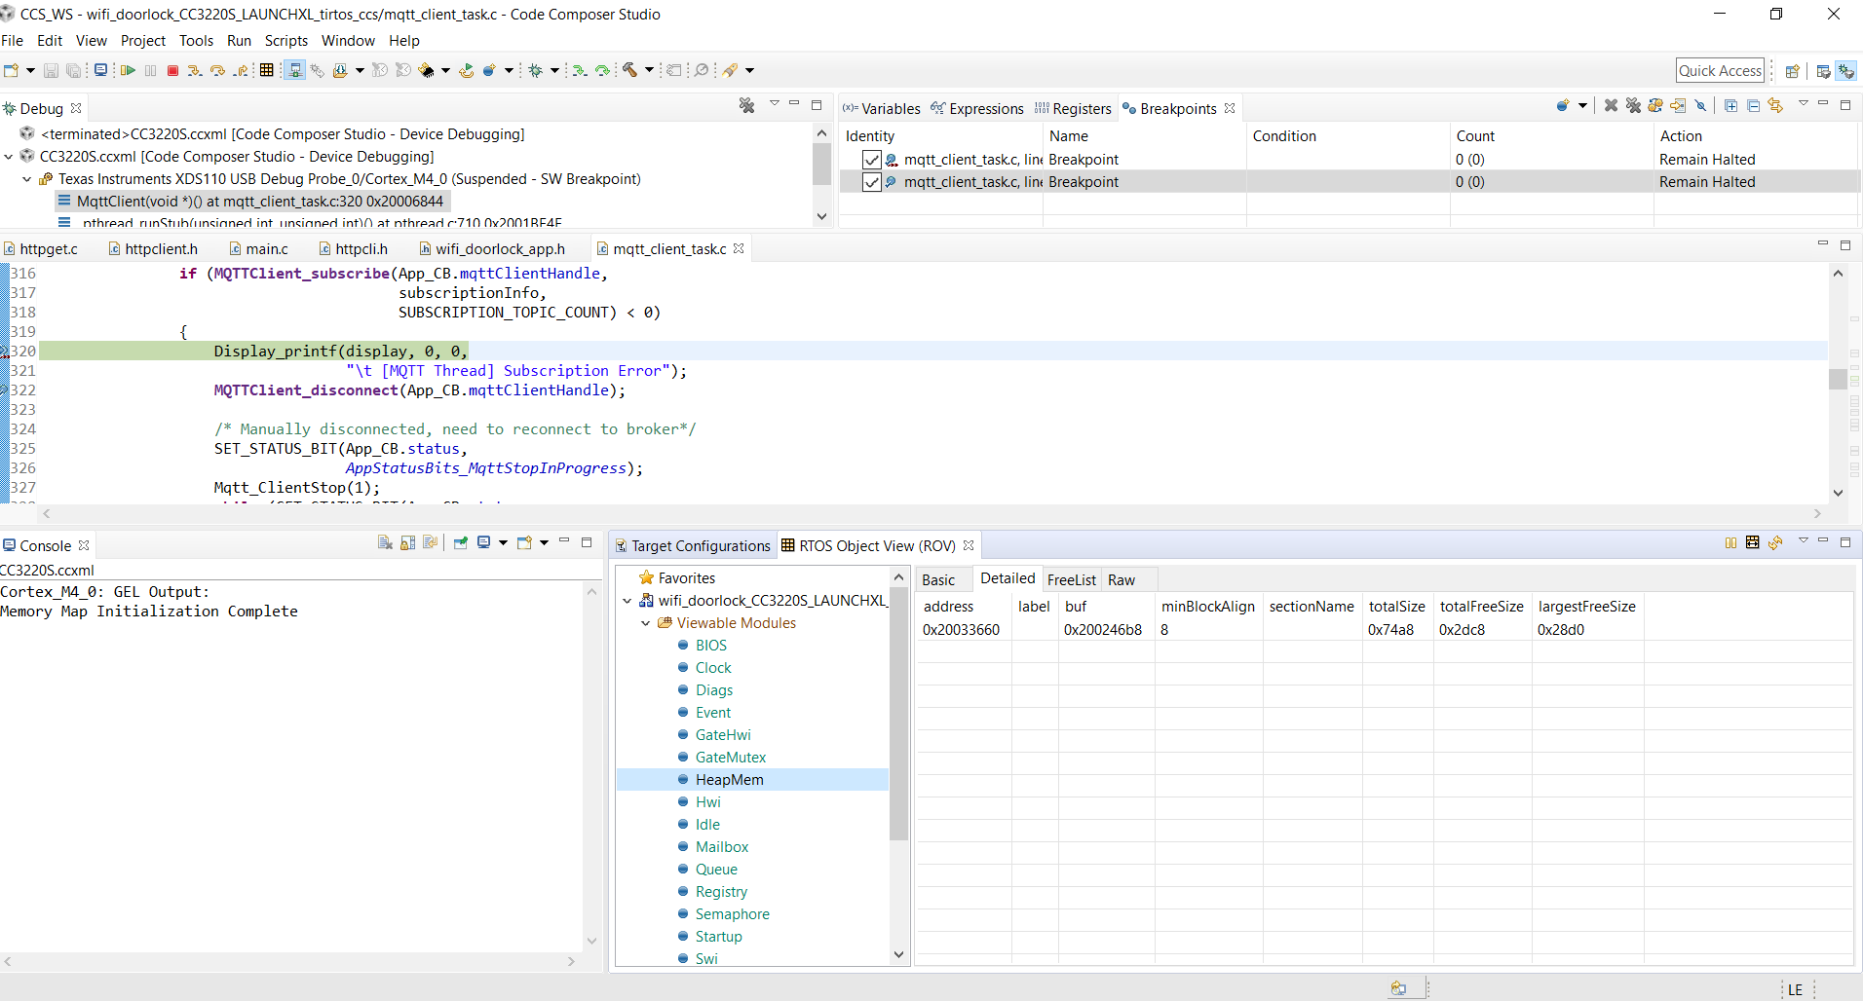Select the Semaphore module link

732,914
